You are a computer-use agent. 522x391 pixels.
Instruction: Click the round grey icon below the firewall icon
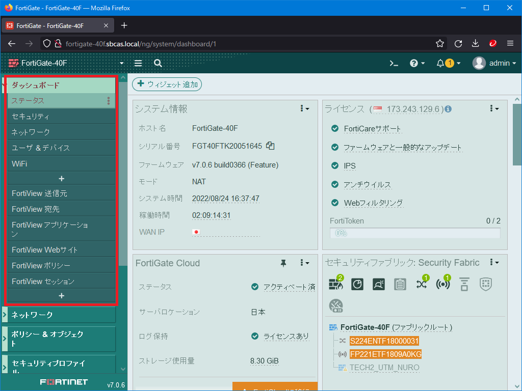coord(336,306)
